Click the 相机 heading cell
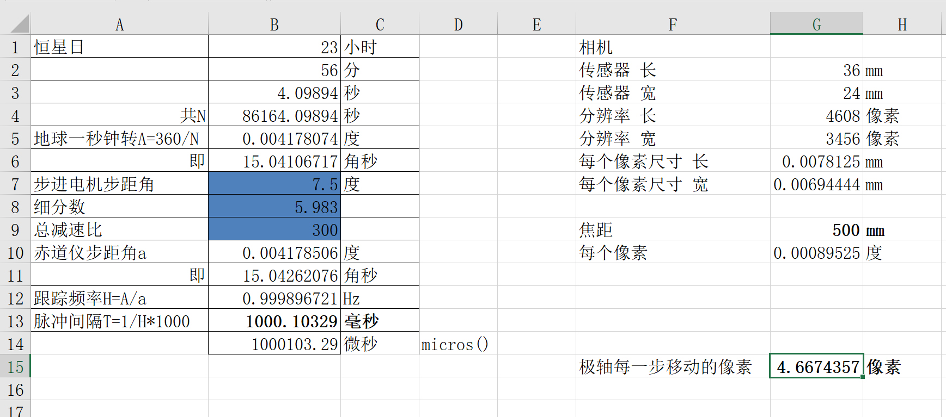Image resolution: width=946 pixels, height=417 pixels. (x=673, y=47)
